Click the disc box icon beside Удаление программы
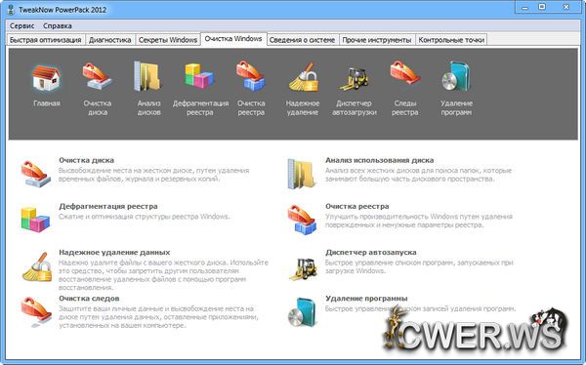 (x=302, y=312)
